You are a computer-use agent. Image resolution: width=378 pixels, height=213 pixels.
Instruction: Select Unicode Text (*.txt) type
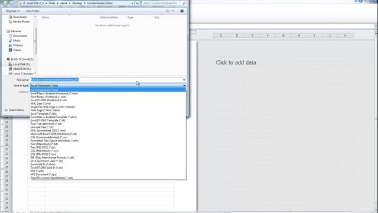point(107,127)
